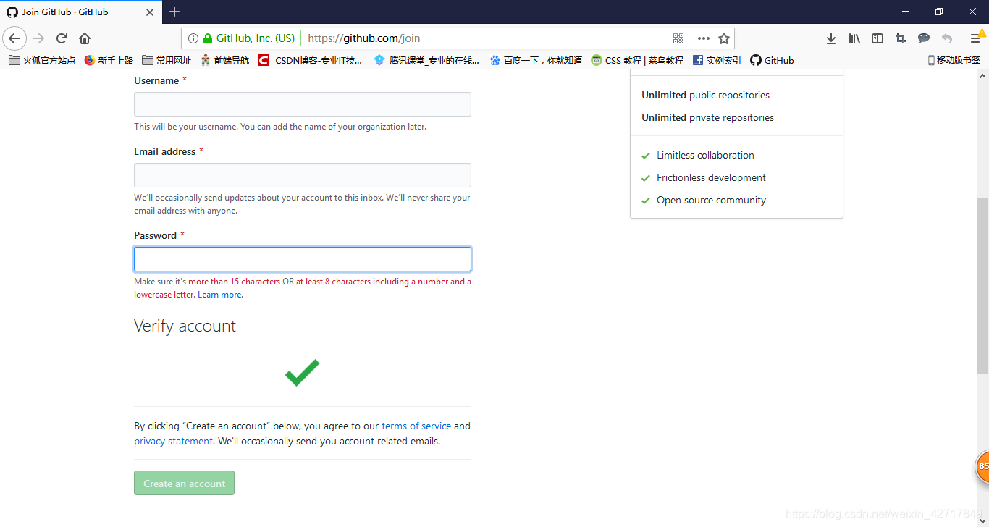
Task: Go back to the previous page
Action: 14,38
